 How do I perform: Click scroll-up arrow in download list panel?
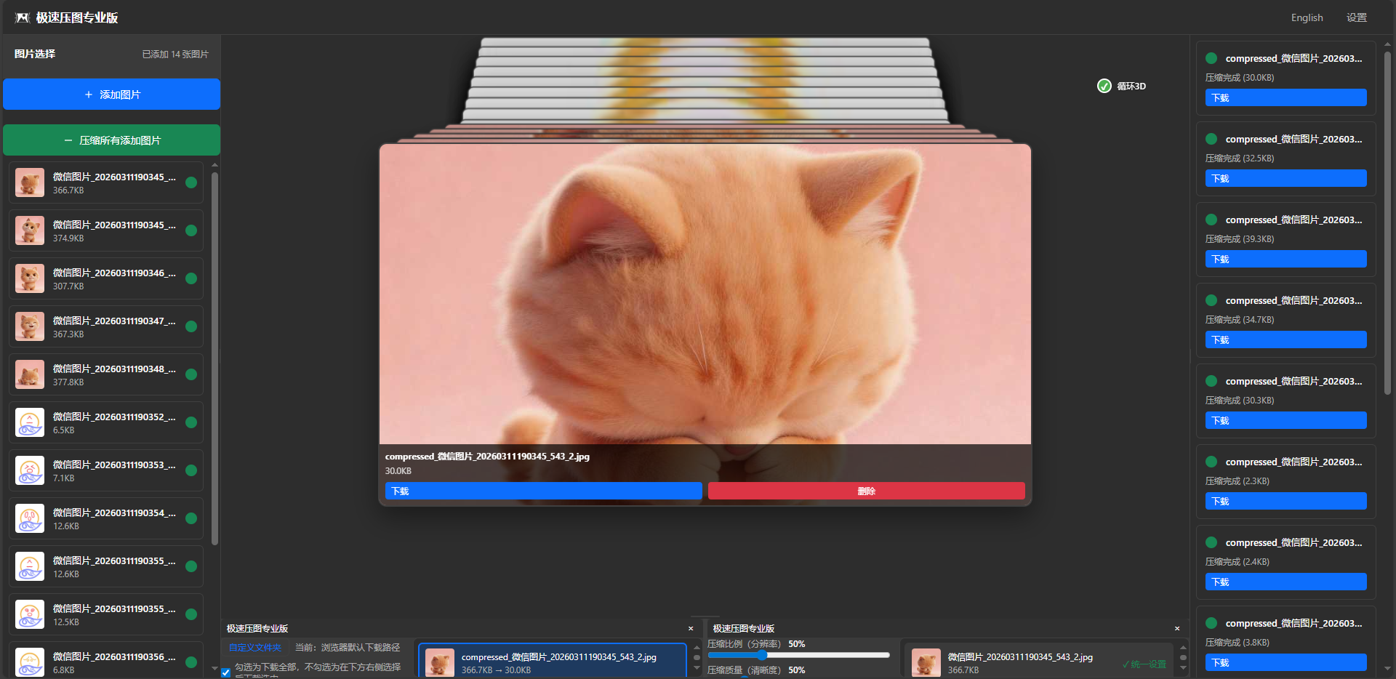click(697, 646)
